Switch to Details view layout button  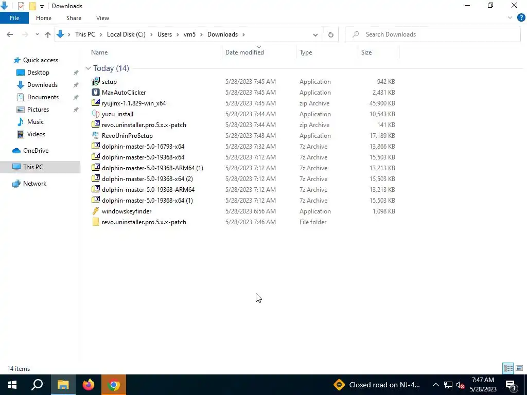(508, 368)
